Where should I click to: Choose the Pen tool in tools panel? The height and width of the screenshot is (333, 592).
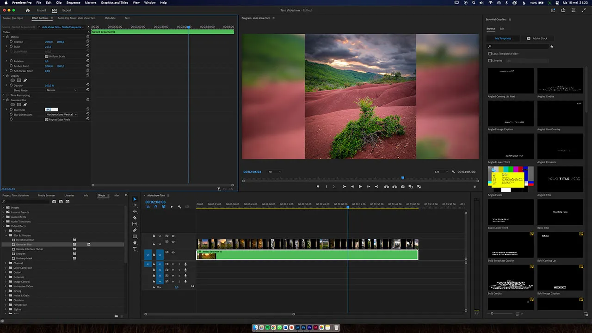(x=135, y=230)
